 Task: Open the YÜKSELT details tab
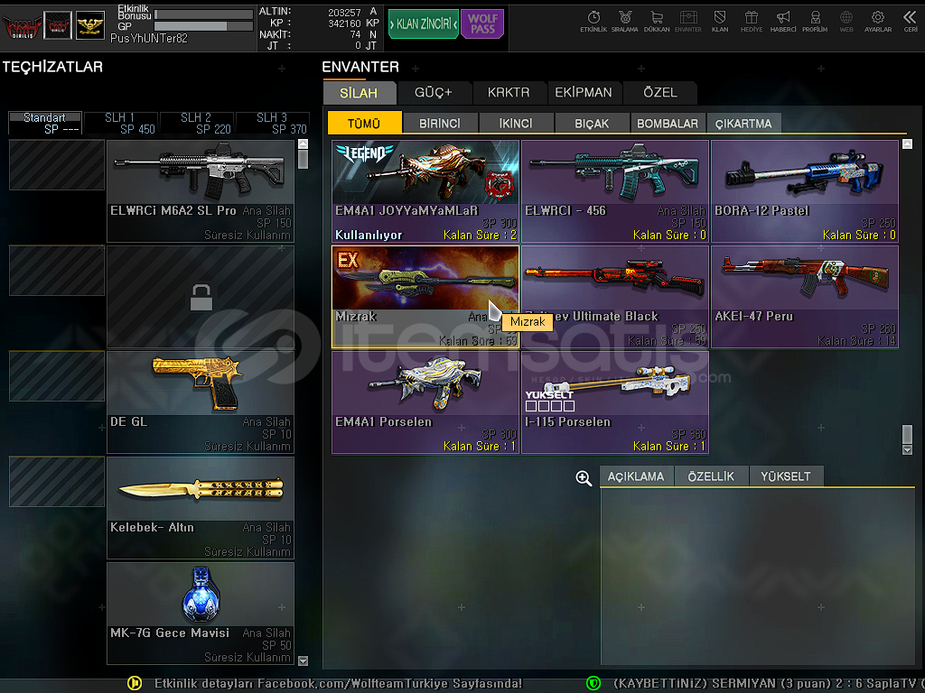coord(786,476)
